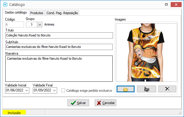Click the Título input field

(x=59, y=35)
